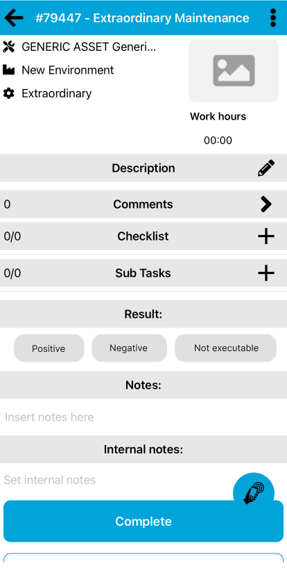Select the Negative result option

coord(129,348)
